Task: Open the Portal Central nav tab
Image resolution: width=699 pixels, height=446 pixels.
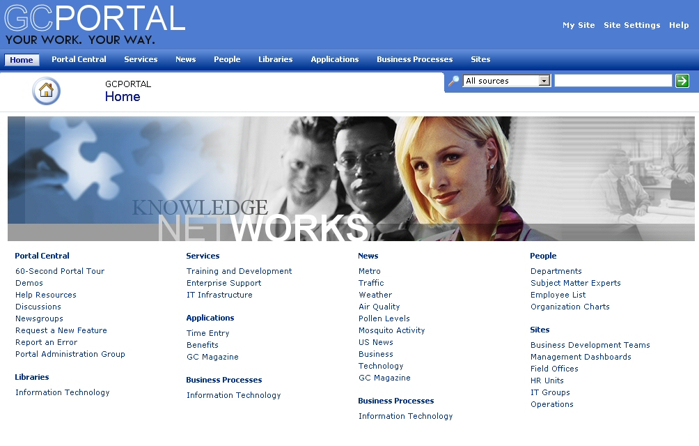Action: pyautogui.click(x=79, y=59)
